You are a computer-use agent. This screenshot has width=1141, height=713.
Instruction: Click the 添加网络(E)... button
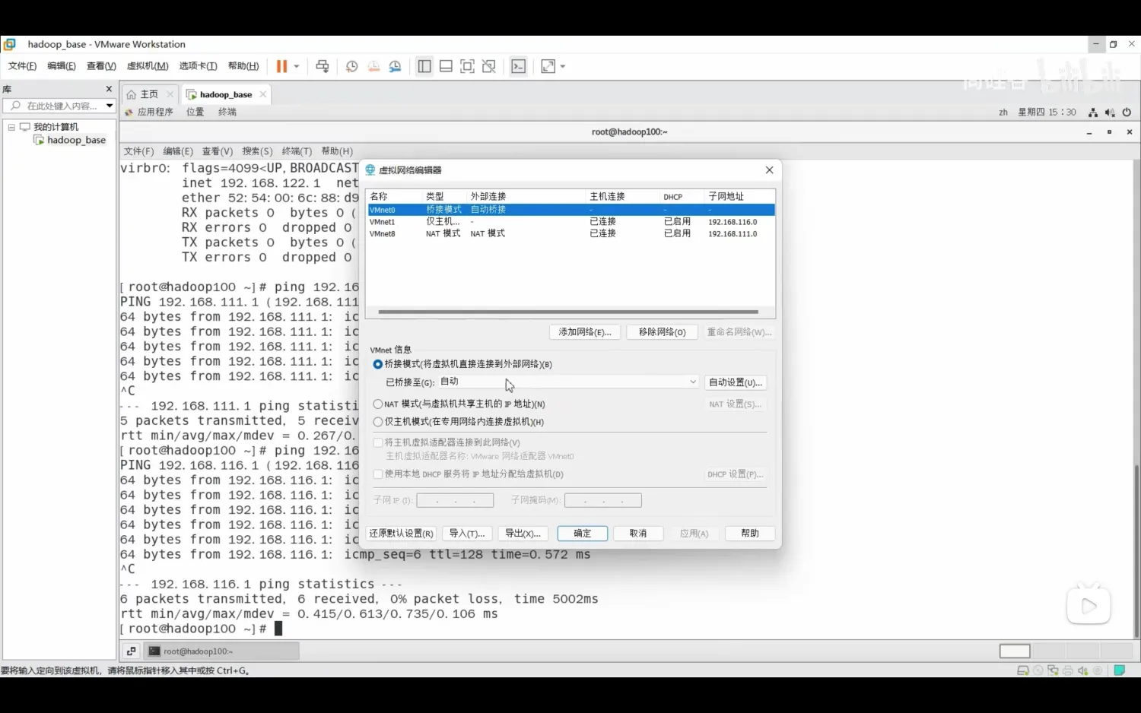pyautogui.click(x=585, y=332)
